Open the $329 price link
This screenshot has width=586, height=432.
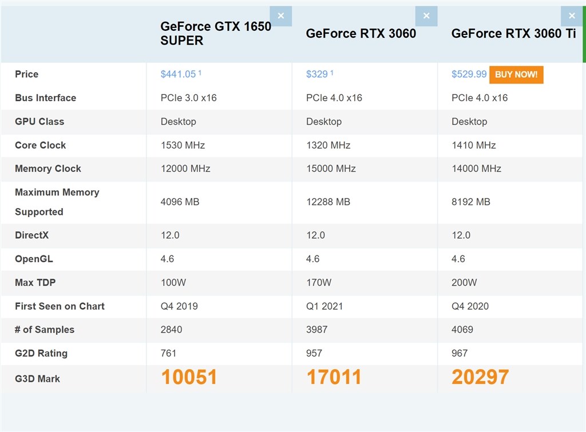[x=317, y=74]
